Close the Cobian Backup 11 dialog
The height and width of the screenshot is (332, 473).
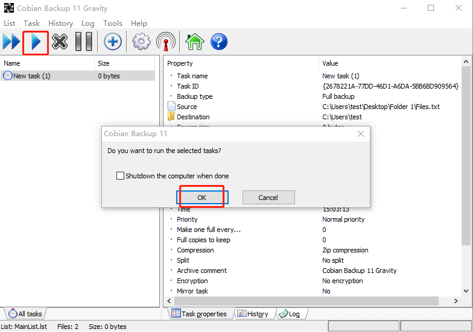361,134
